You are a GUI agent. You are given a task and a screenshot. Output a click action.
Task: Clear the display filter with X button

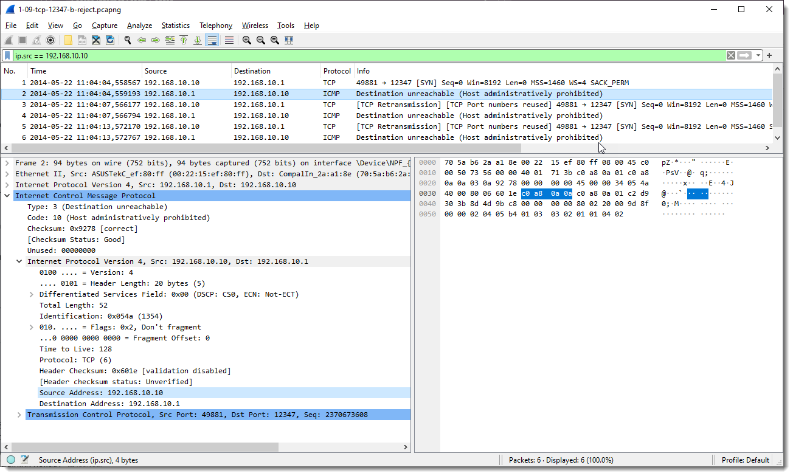[x=731, y=55]
